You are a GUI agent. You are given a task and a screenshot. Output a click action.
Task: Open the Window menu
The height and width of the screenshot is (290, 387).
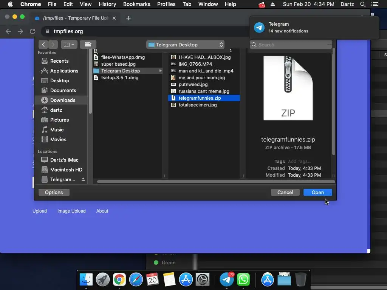208,4
